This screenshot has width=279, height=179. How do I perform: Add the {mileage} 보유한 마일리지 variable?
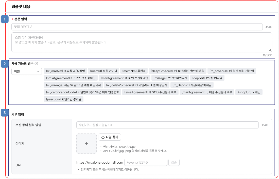[170, 78]
